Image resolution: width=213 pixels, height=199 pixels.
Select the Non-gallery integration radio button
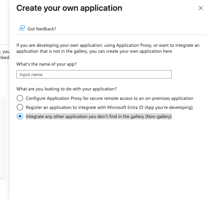tap(20, 117)
